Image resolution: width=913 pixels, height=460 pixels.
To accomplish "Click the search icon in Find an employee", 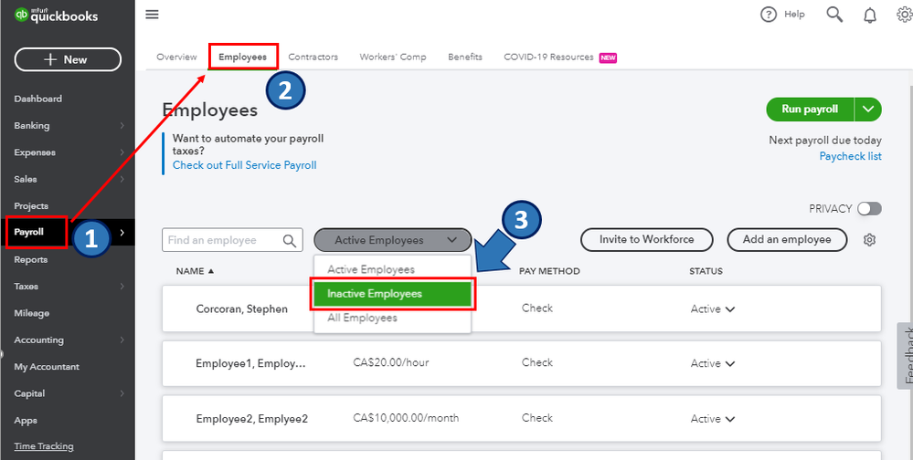I will point(290,240).
